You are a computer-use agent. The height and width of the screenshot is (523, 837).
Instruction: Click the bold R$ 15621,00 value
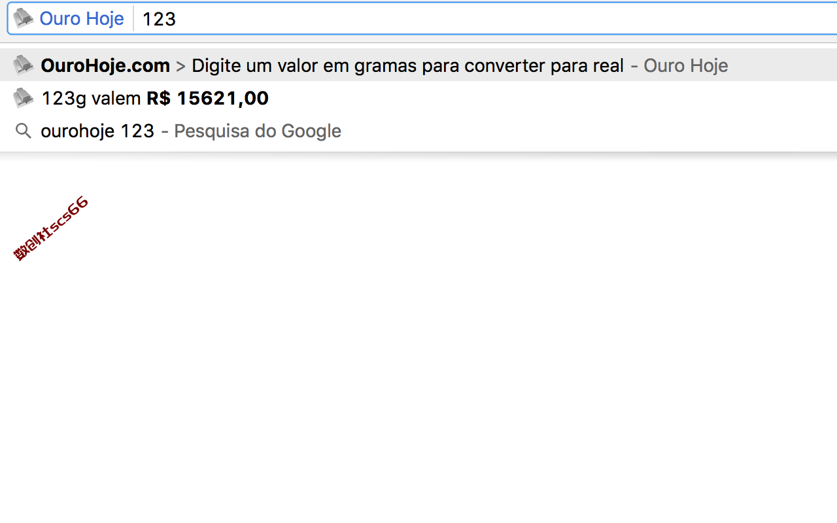pos(207,98)
